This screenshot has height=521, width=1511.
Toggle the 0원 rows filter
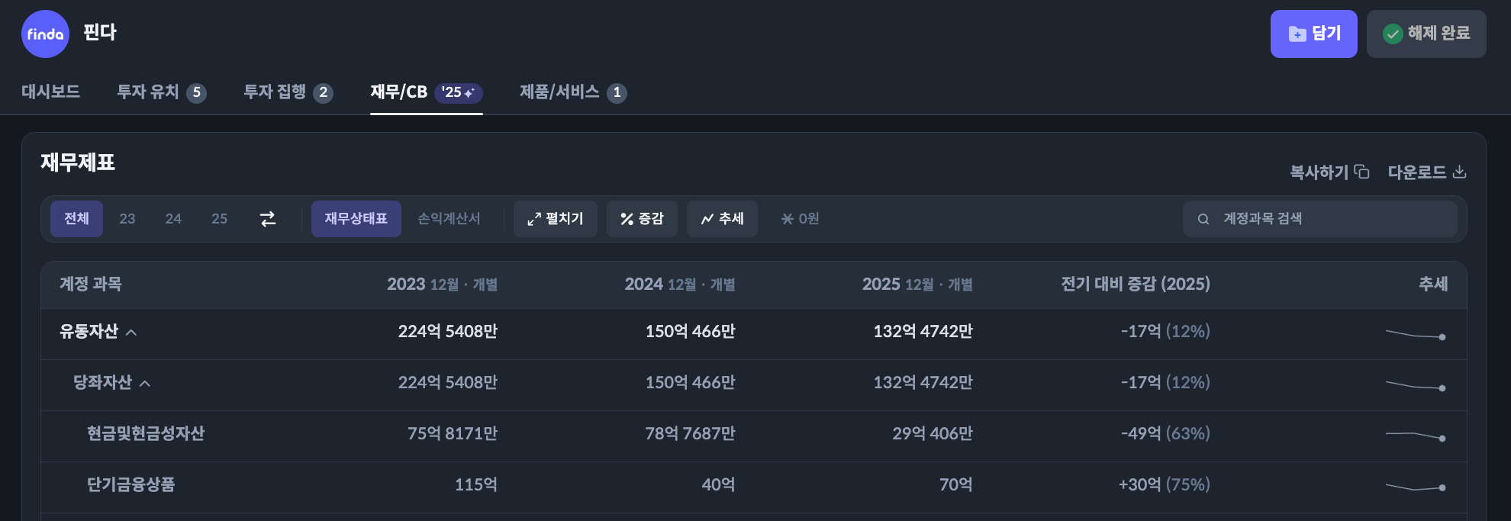click(x=800, y=219)
